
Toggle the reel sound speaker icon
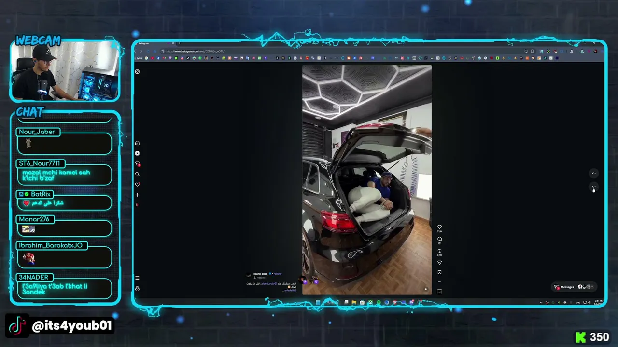426,289
